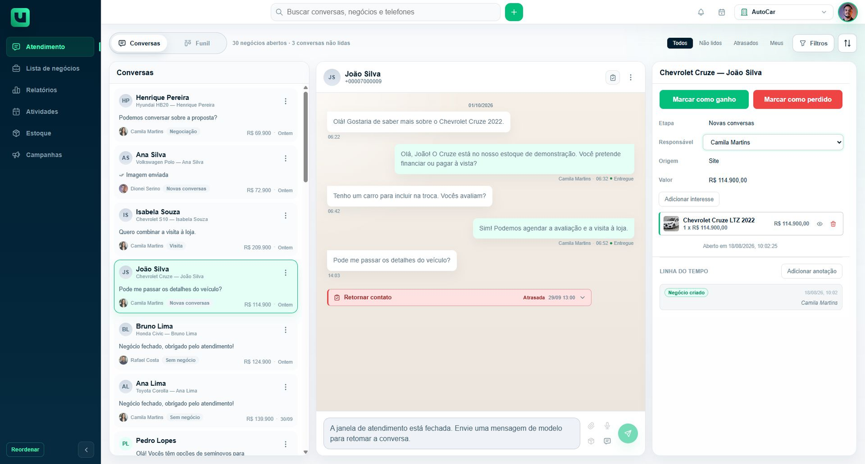Select the Atrasados filter
865x464 pixels.
coord(746,43)
